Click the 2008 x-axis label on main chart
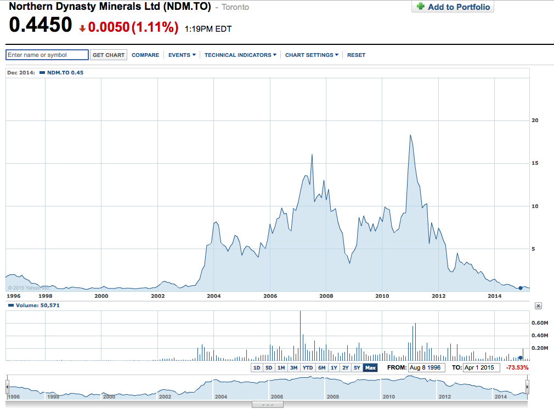 (x=326, y=296)
